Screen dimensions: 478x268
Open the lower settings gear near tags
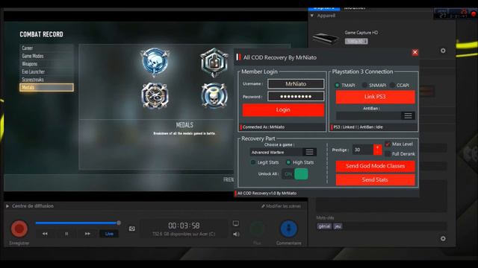click(443, 239)
